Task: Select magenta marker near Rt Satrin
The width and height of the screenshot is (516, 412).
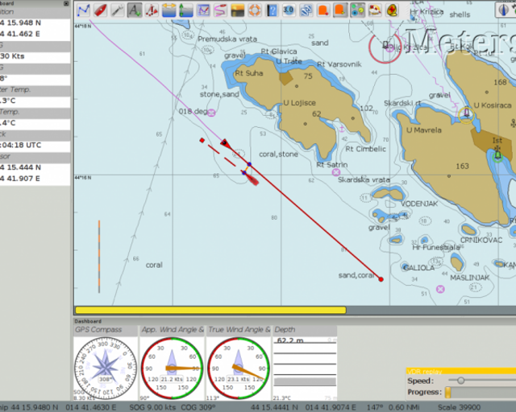Action: pos(335,172)
